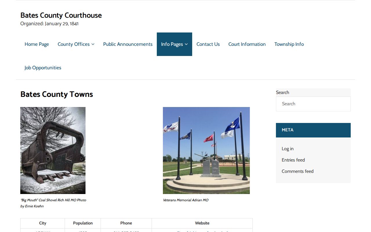Open Job Opportunities page
Image resolution: width=371 pixels, height=232 pixels.
pyautogui.click(x=43, y=68)
